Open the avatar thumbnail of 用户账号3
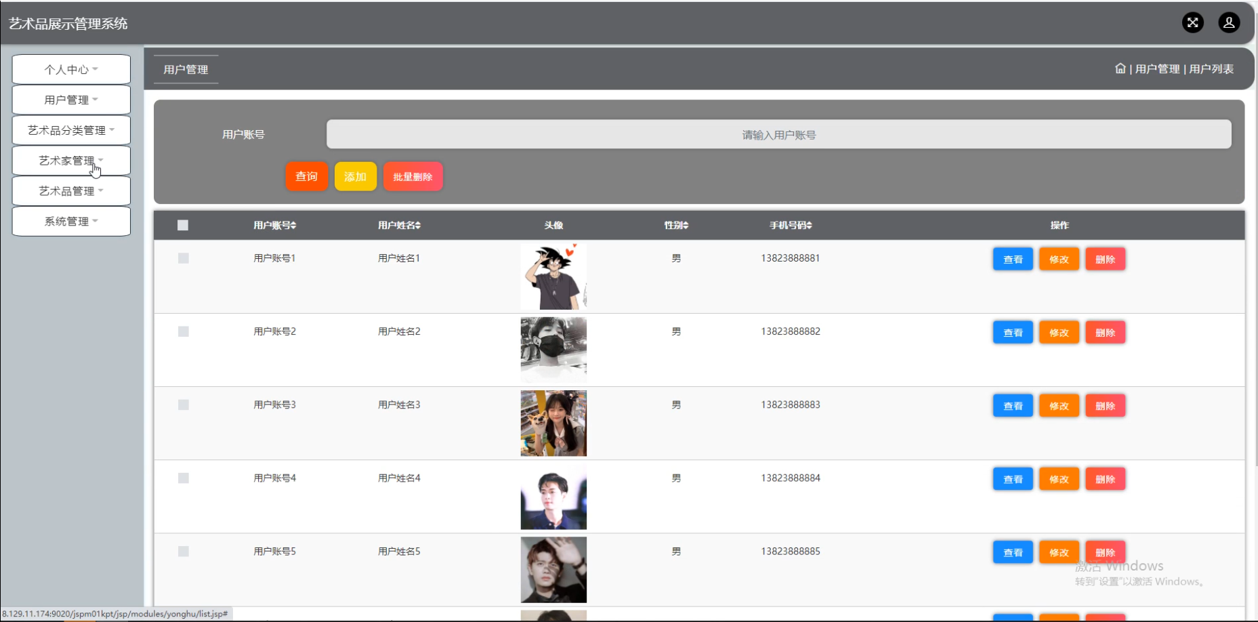Image resolution: width=1258 pixels, height=622 pixels. coord(553,423)
